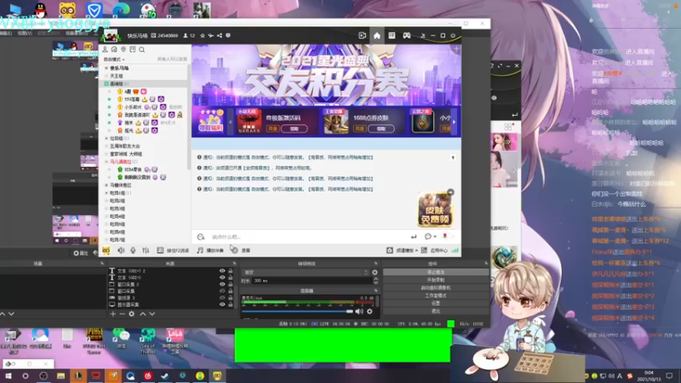This screenshot has height=383, width=681.
Task: Click 按住F2说话 push-to-talk option
Action: pos(173,250)
